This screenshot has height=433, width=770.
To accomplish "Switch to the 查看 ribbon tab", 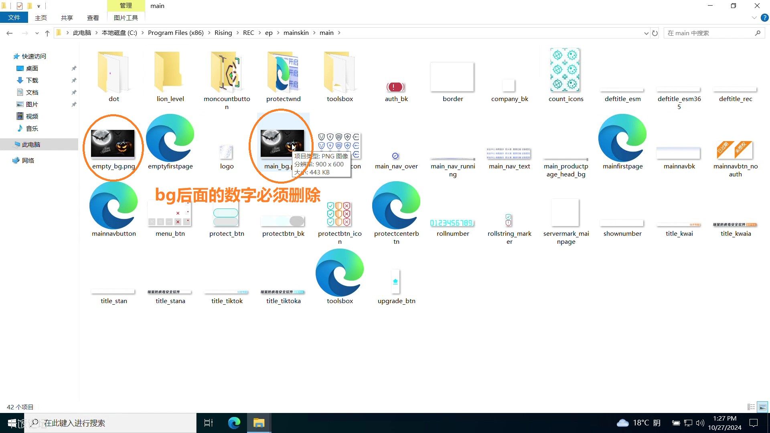I will [93, 18].
